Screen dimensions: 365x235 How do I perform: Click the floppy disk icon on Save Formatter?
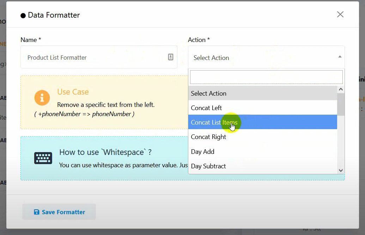click(37, 212)
